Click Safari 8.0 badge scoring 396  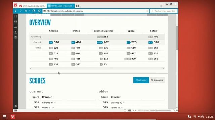(x=150, y=42)
